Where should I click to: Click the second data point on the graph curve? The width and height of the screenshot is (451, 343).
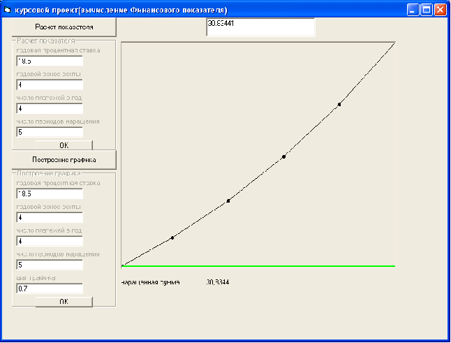pos(228,201)
